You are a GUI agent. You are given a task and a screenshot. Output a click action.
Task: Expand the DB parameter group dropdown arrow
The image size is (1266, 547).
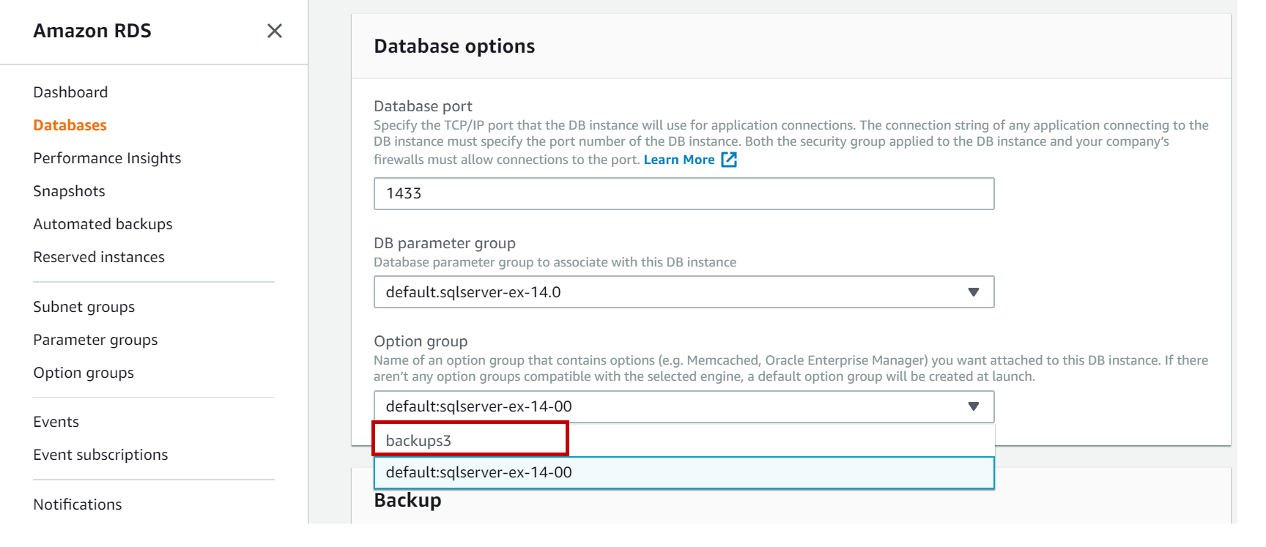click(x=973, y=292)
